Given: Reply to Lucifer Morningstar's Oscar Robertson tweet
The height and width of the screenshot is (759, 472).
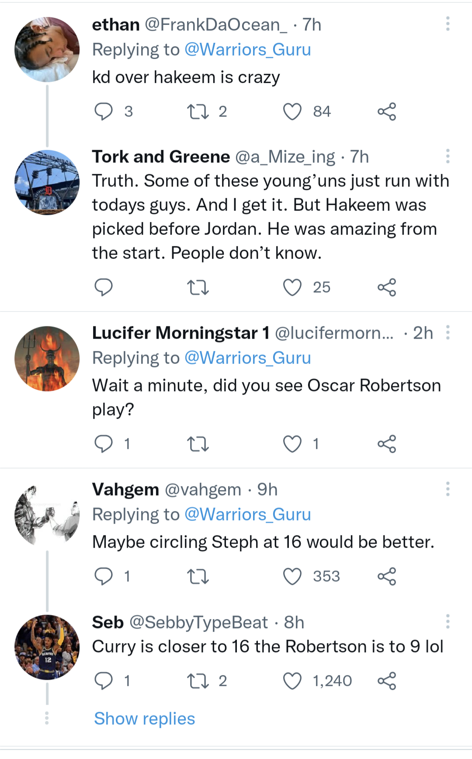Looking at the screenshot, I should pyautogui.click(x=104, y=444).
